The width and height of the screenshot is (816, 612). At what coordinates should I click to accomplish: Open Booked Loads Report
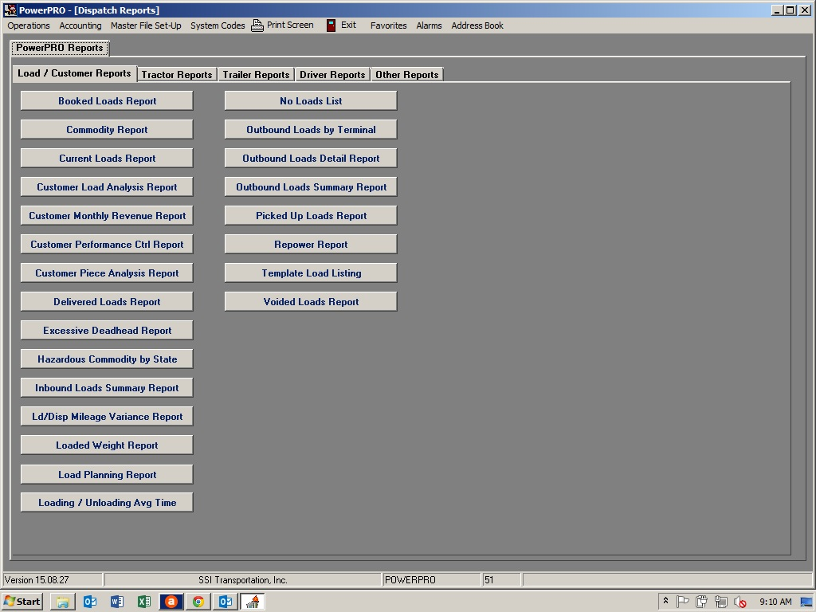point(108,101)
